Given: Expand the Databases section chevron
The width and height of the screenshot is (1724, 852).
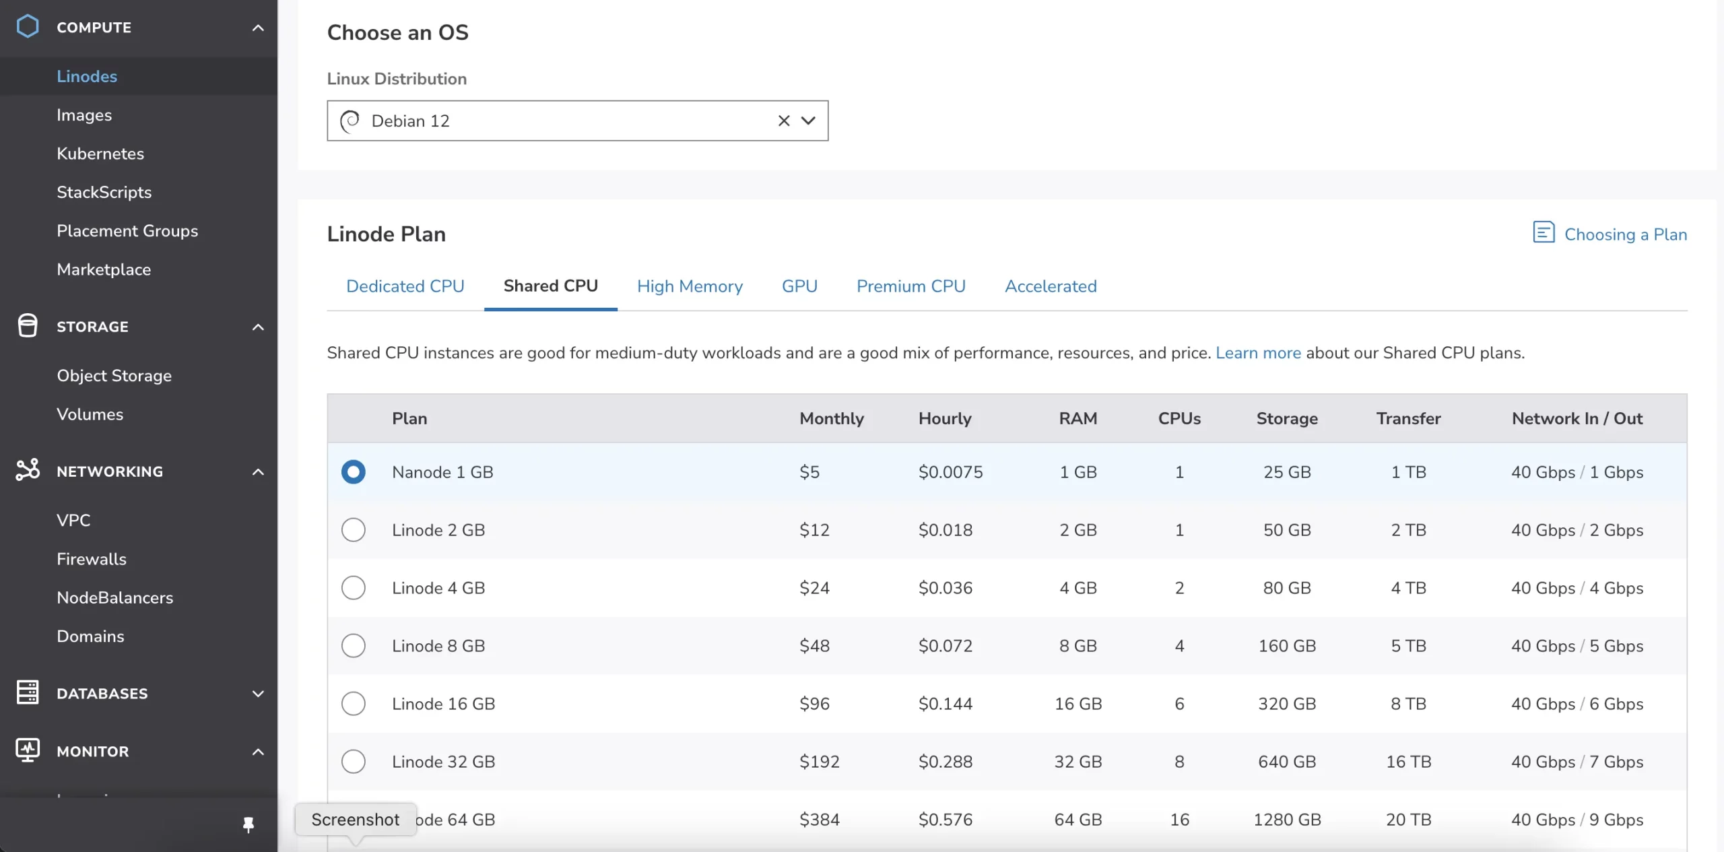Looking at the screenshot, I should 258,694.
